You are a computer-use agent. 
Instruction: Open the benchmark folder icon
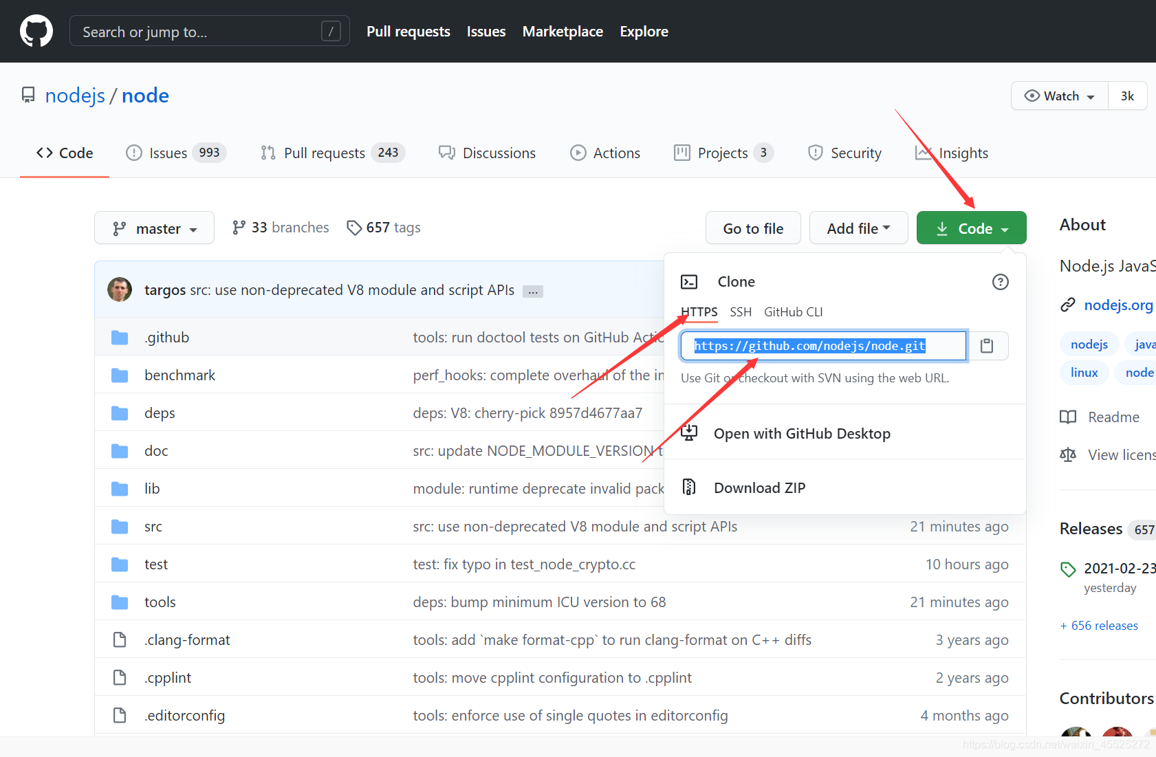120,375
